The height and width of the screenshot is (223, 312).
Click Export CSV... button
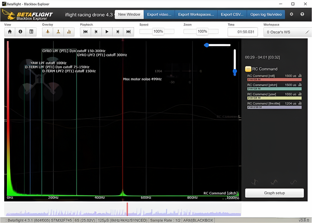232,15
